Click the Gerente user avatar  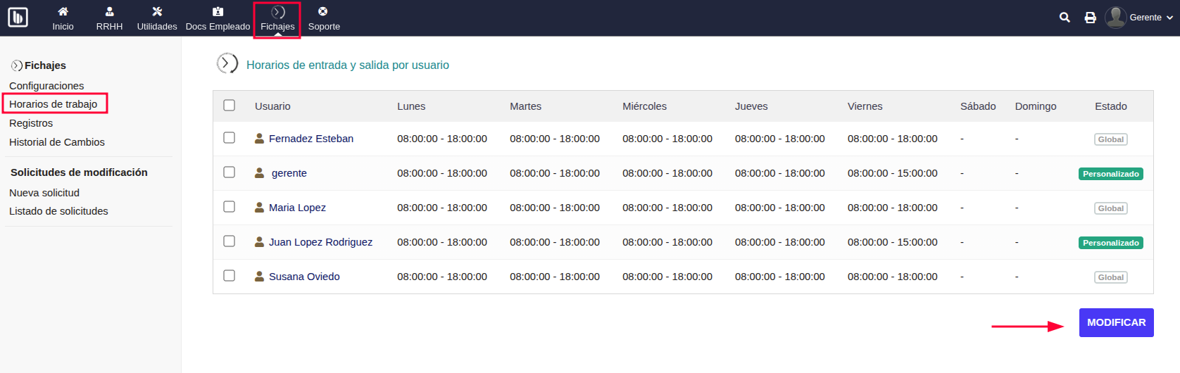click(1116, 17)
